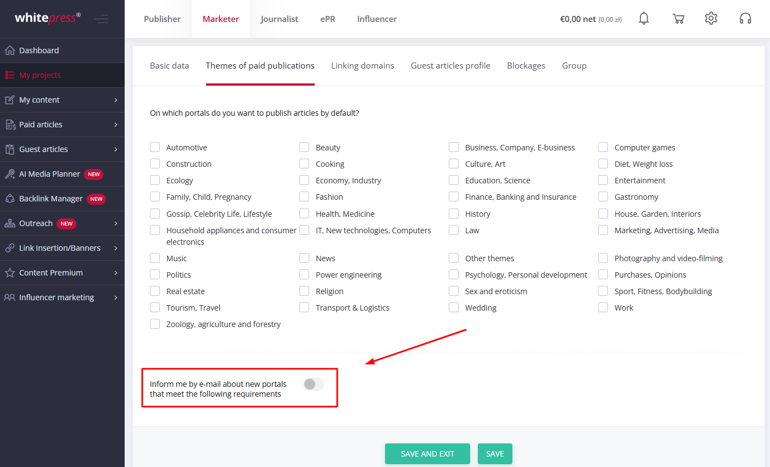Expand Outreach submenu arrow
770x467 pixels.
(116, 223)
